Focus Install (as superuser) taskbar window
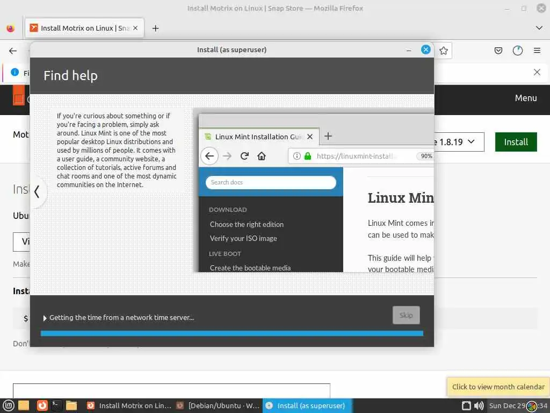 point(307,405)
